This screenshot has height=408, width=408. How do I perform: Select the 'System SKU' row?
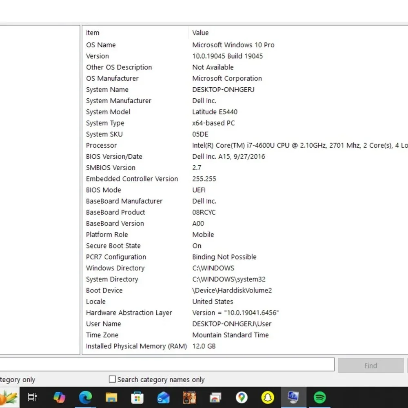click(x=104, y=135)
